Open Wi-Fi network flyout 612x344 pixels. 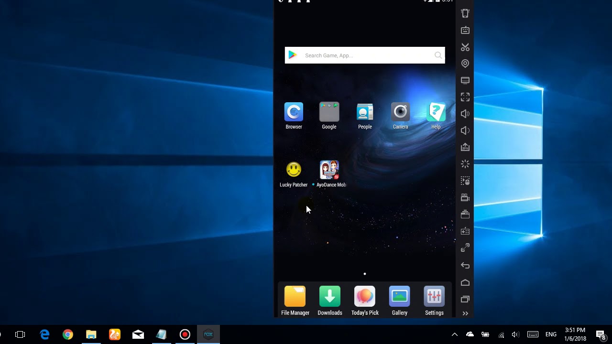click(x=501, y=334)
